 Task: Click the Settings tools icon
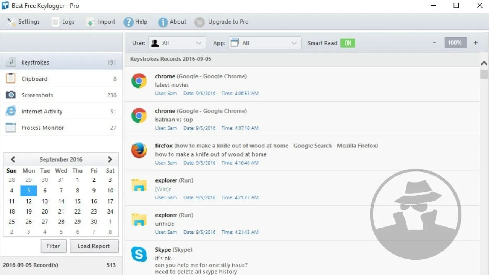pyautogui.click(x=11, y=22)
